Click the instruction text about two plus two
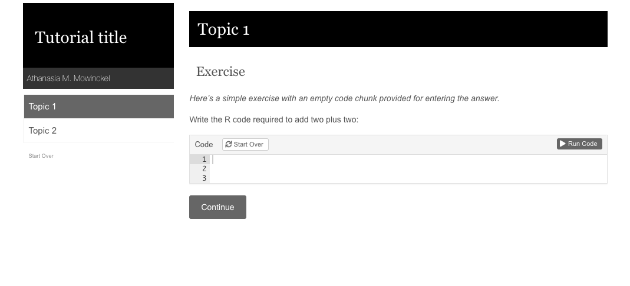 click(273, 119)
